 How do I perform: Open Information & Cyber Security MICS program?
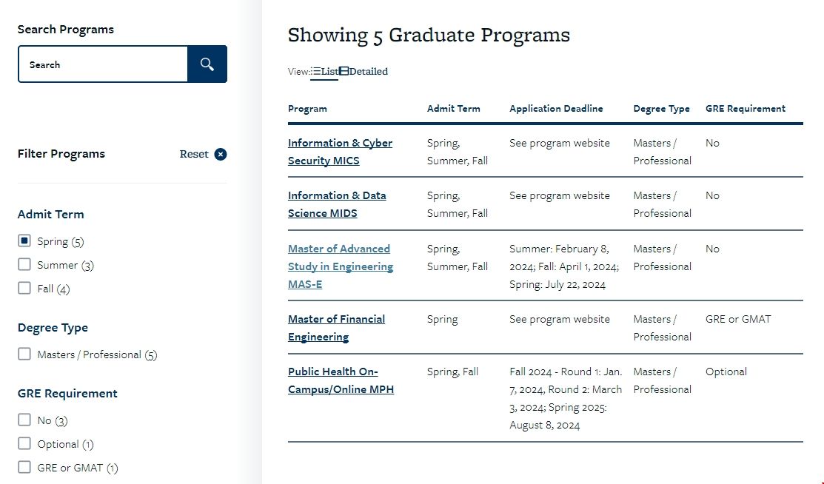click(340, 152)
